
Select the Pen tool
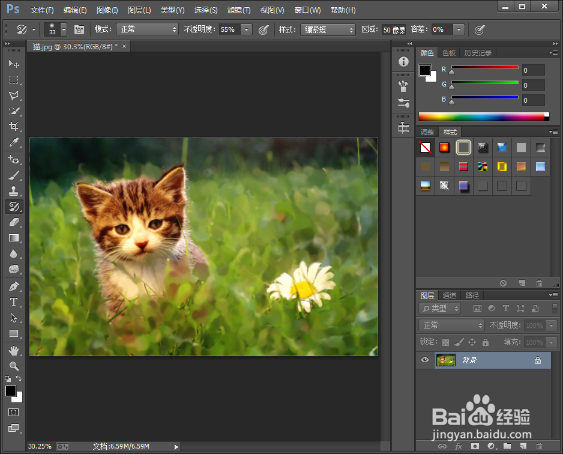click(x=14, y=286)
